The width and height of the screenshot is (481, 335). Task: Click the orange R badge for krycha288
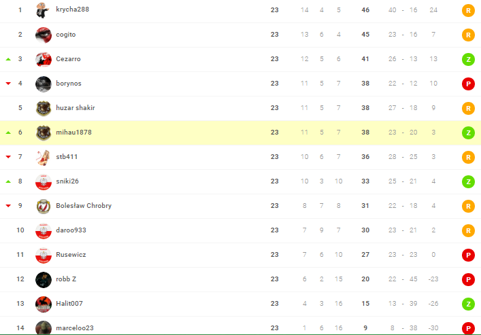pyautogui.click(x=467, y=10)
